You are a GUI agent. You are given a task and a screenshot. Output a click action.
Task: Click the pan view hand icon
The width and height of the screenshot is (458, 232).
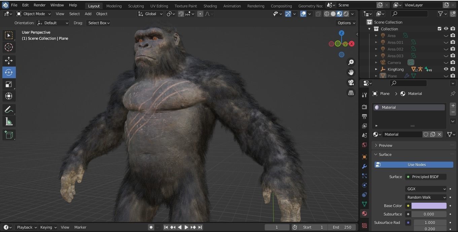coord(351,72)
